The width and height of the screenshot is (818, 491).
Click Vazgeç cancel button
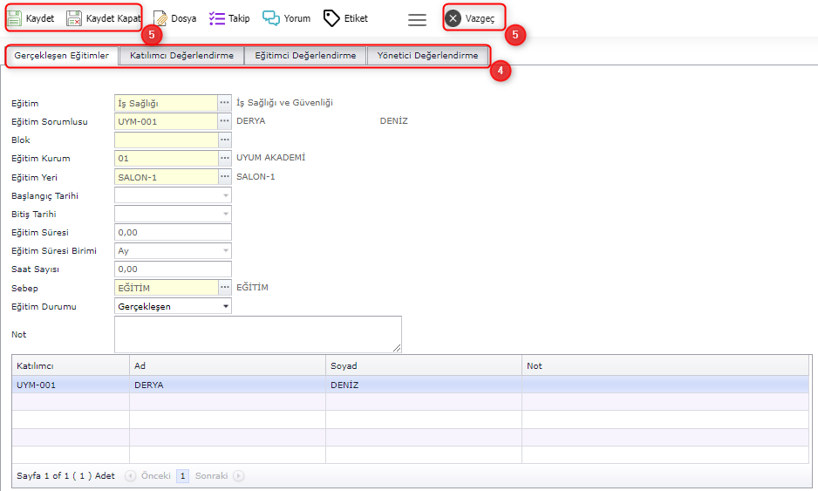coord(471,18)
